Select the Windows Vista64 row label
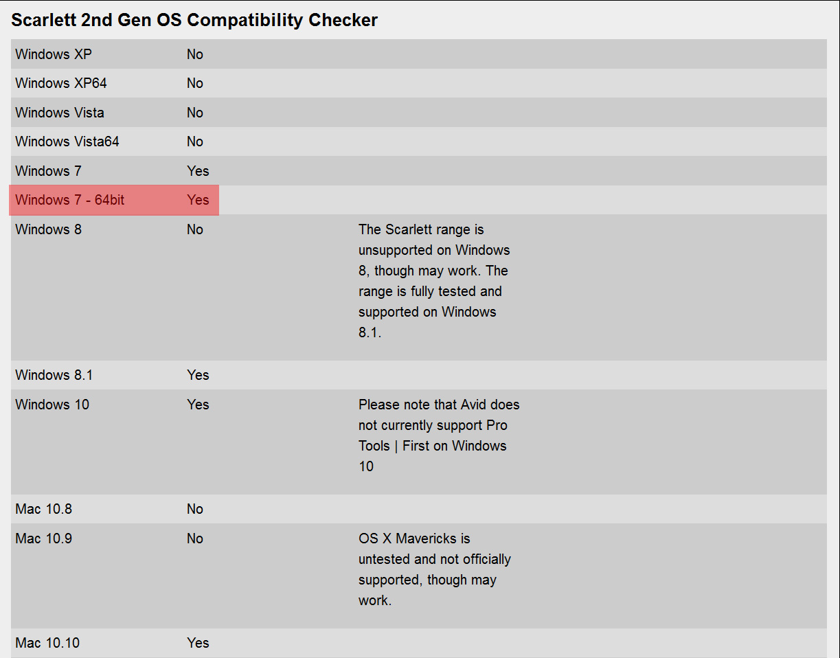 click(x=67, y=141)
